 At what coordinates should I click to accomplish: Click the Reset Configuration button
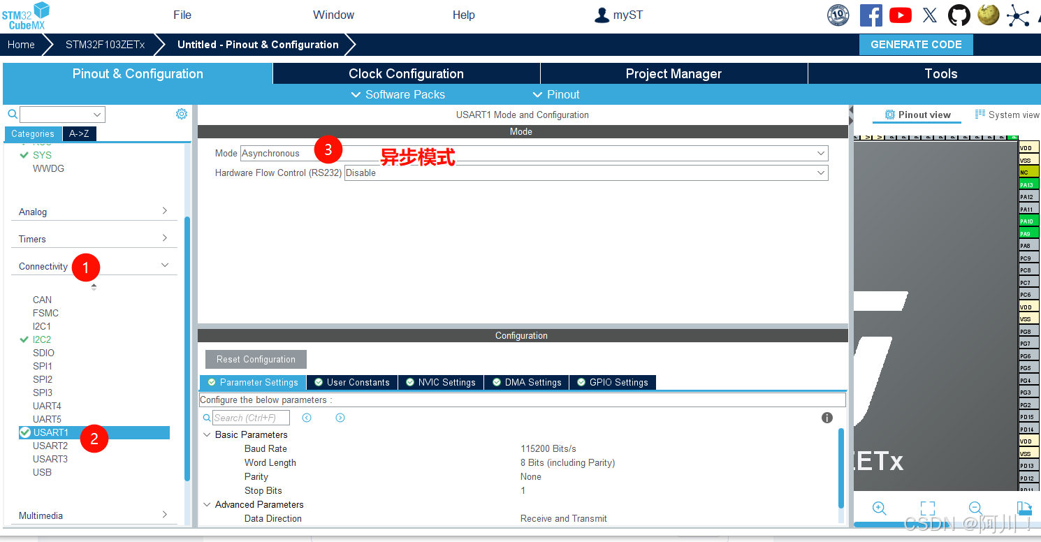(256, 359)
